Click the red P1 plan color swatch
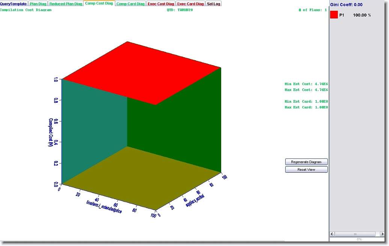This screenshot has height=246, width=389. (334, 15)
